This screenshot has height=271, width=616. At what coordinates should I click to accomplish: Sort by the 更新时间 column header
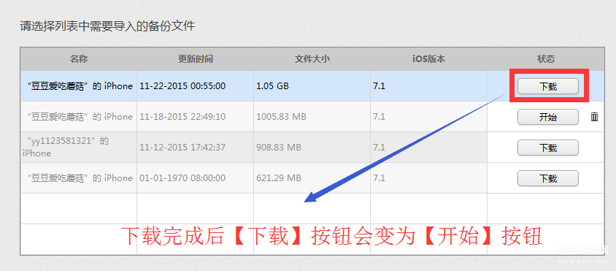coord(196,59)
